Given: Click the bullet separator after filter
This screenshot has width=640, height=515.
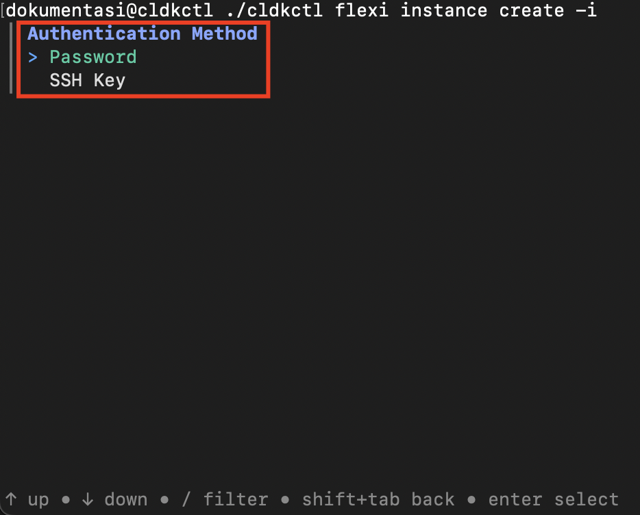Looking at the screenshot, I should pyautogui.click(x=285, y=499).
